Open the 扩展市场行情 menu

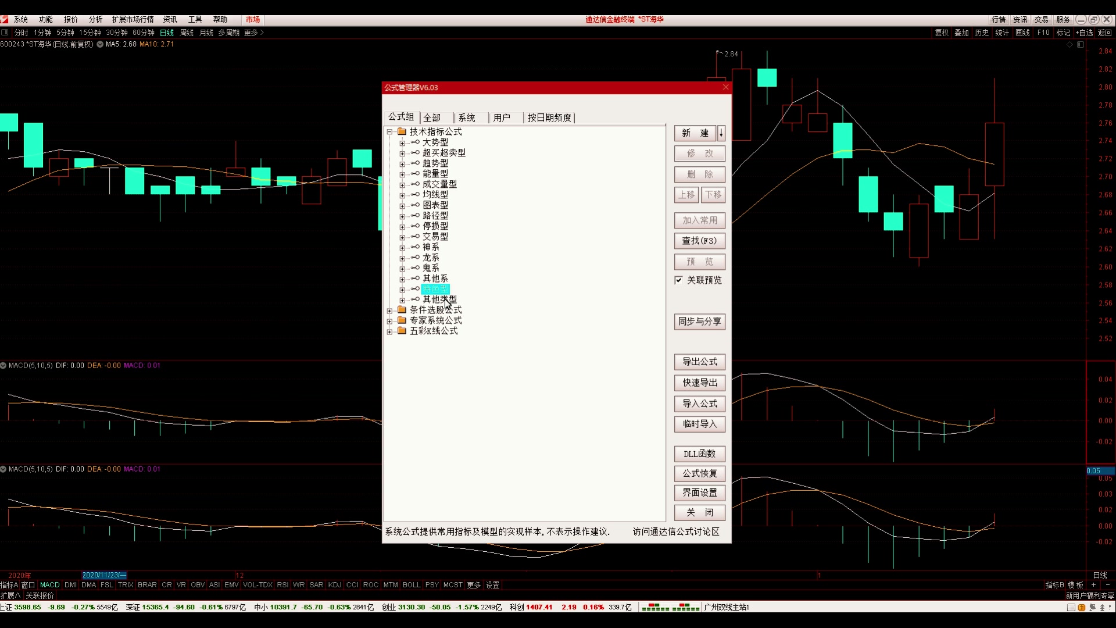coord(133,19)
